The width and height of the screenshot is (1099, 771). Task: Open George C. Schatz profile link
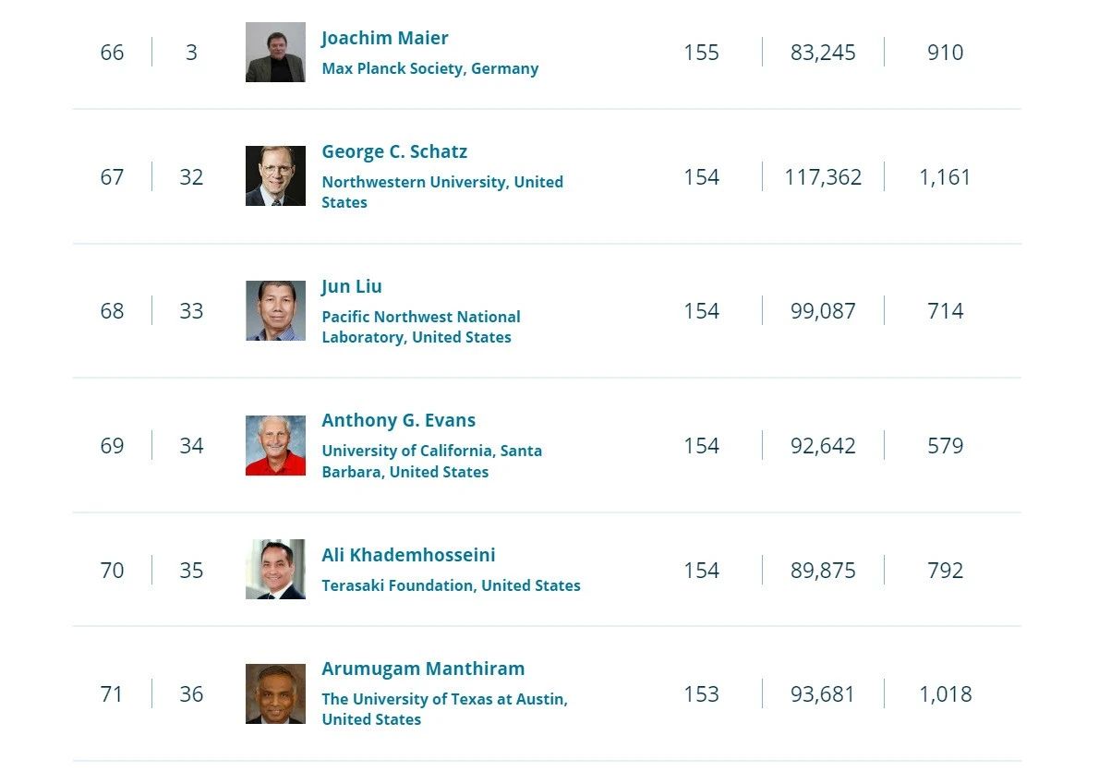tap(394, 151)
